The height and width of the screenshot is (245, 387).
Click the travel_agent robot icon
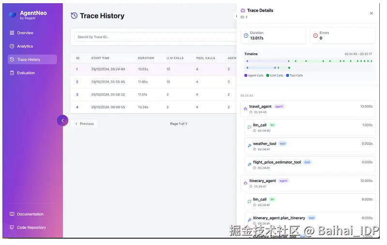245,109
